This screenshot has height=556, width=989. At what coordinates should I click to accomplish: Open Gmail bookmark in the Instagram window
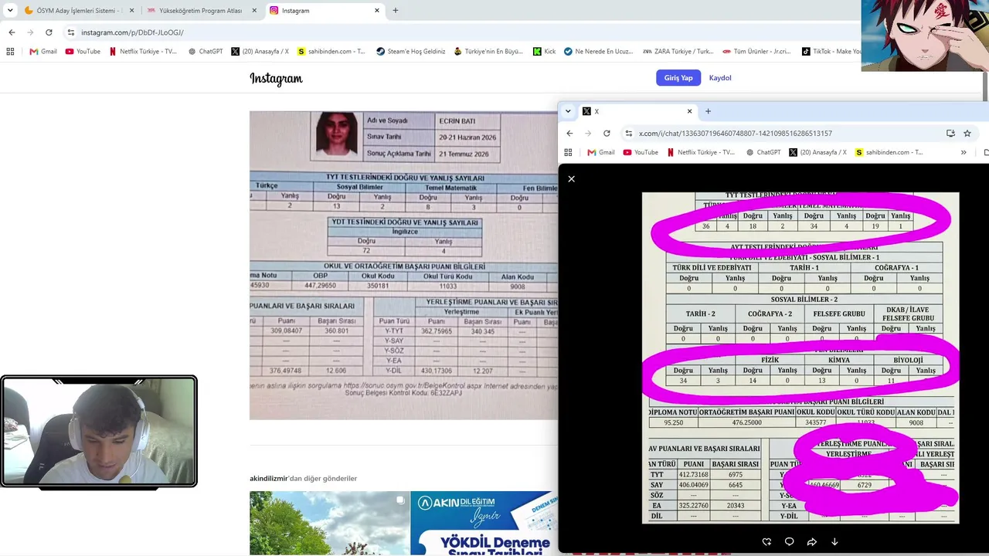(42, 52)
